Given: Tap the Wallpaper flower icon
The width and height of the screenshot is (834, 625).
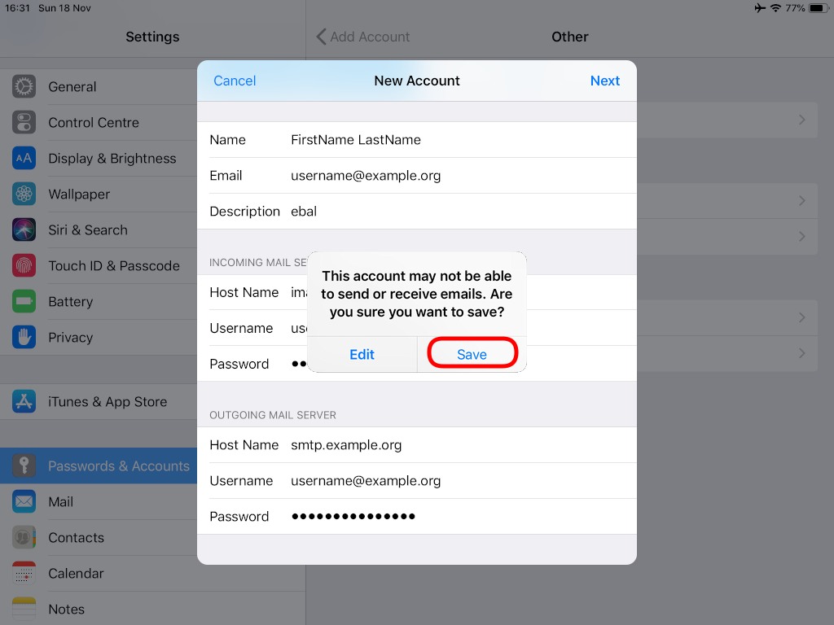Looking at the screenshot, I should coord(24,194).
